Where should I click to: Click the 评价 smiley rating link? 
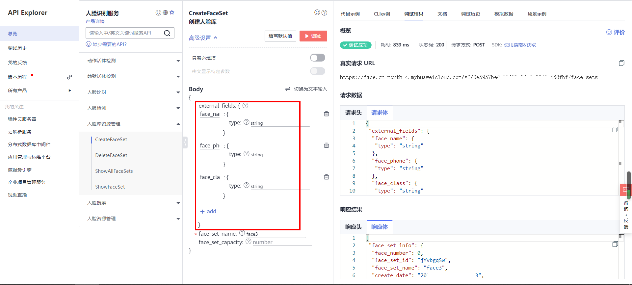click(x=616, y=32)
